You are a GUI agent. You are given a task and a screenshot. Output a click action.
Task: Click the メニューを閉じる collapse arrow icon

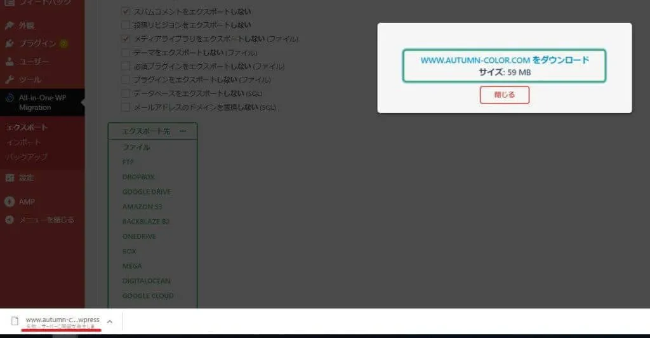9,220
